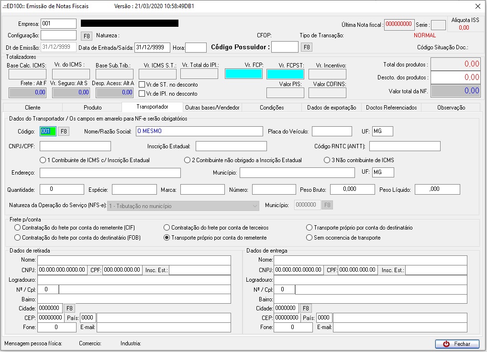The image size is (487, 352).
Task: Click the Placa do Veículo input field
Action: 332,131
